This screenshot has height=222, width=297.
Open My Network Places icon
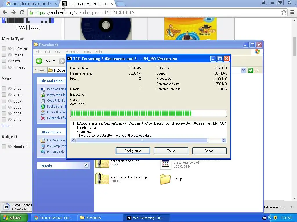tap(43, 152)
